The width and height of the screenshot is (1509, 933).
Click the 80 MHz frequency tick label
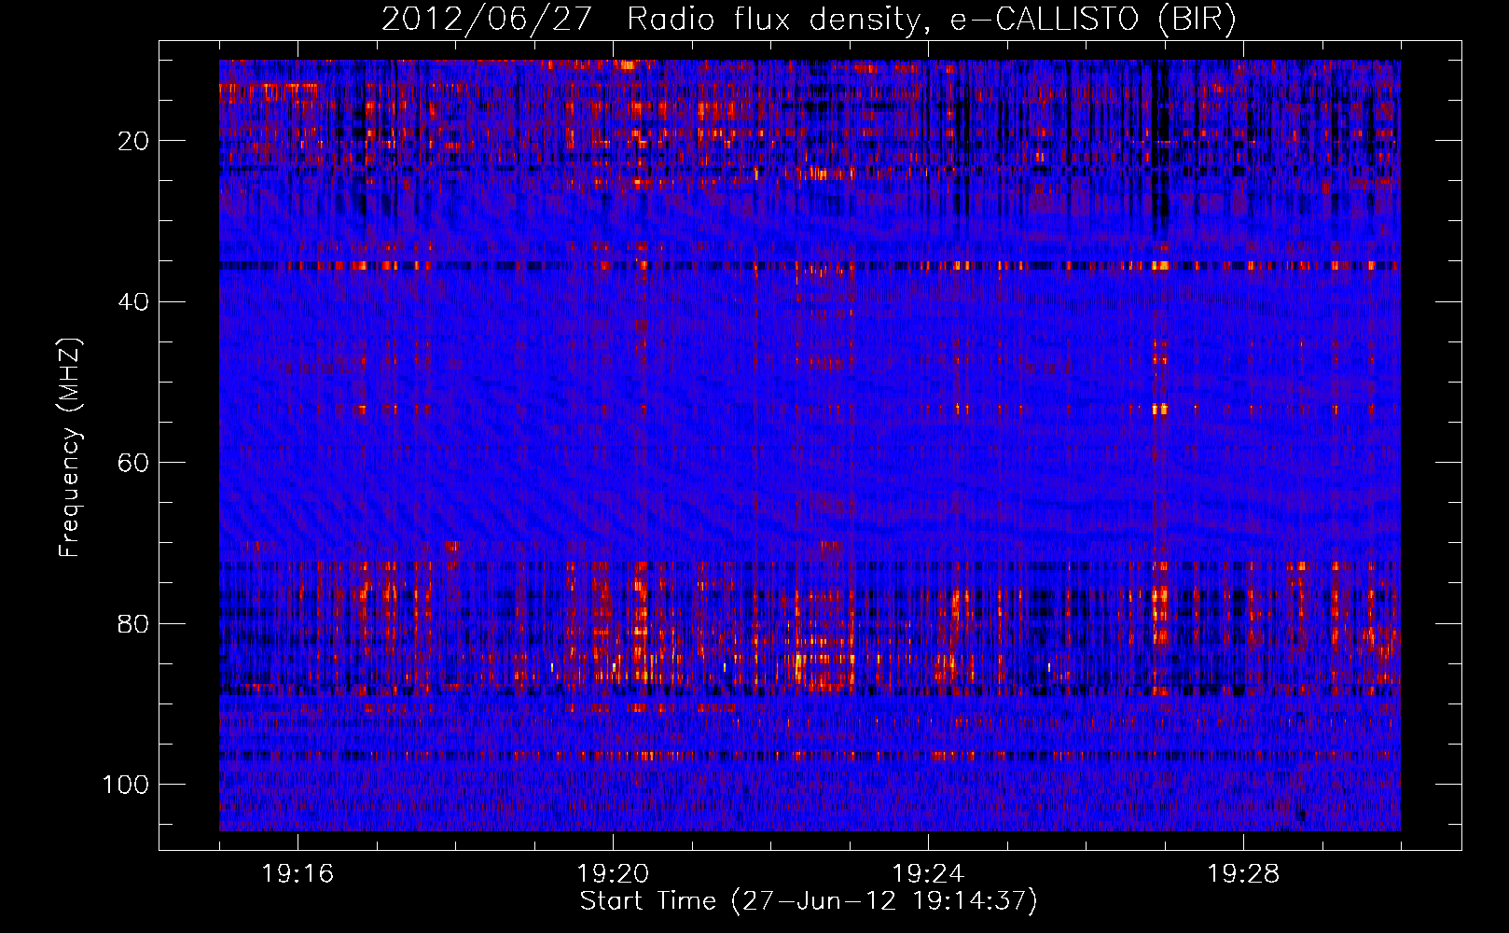[134, 623]
